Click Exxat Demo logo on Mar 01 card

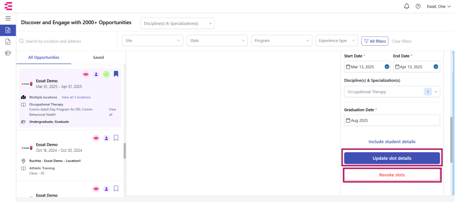point(27,84)
